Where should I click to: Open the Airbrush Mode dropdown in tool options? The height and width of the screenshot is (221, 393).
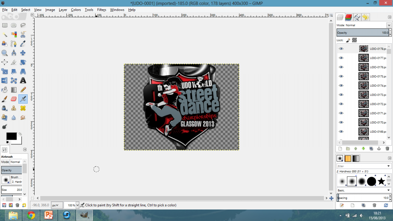16,162
